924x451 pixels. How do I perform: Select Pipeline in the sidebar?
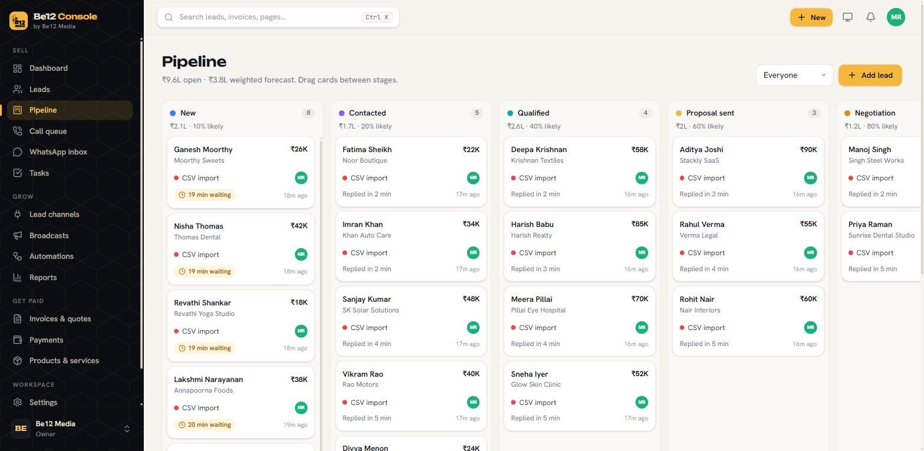click(x=70, y=110)
